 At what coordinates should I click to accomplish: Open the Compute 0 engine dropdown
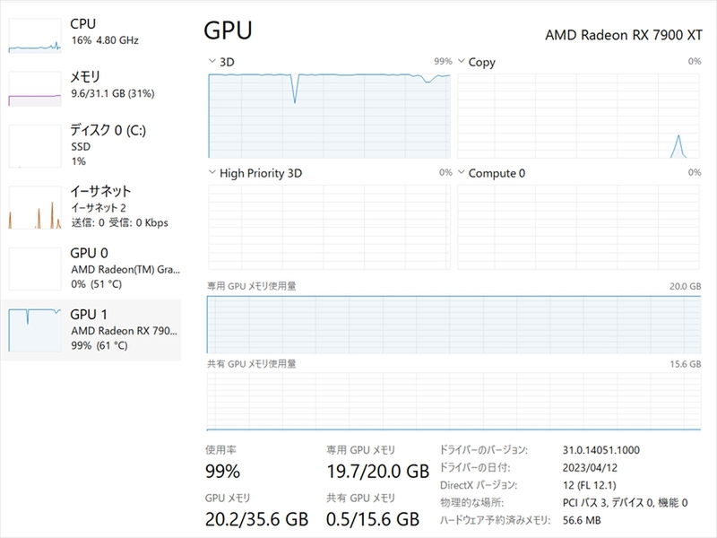pyautogui.click(x=462, y=173)
